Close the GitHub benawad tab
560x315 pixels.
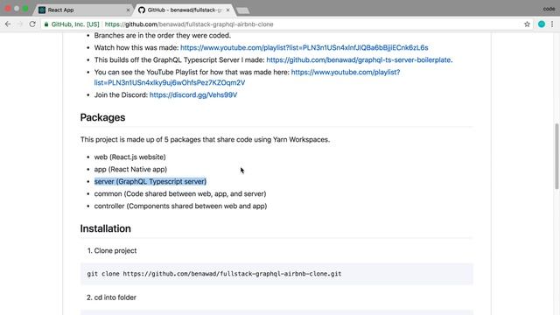point(227,10)
